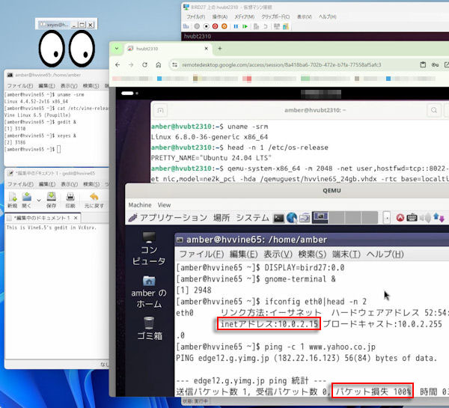This screenshot has width=449, height=408.
Task: Click the gedit New document icon
Action: coord(13,197)
